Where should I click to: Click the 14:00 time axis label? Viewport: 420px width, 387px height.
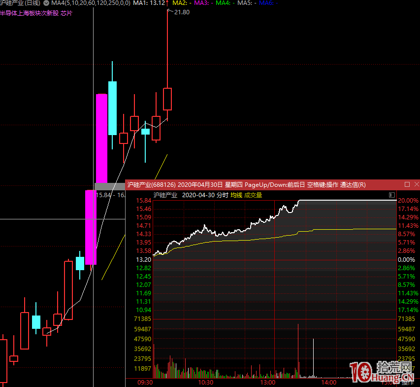pos(328,383)
